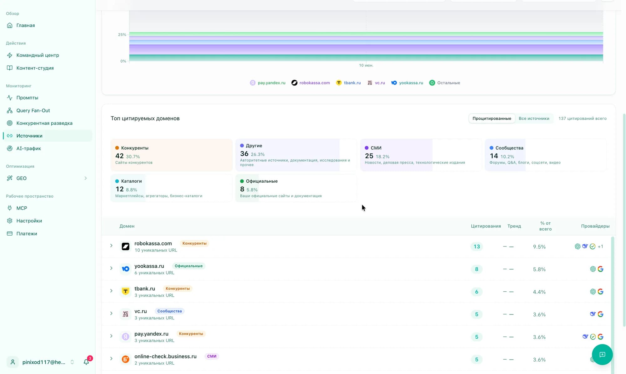This screenshot has width=626, height=374.
Task: Open the notifications bell with badge
Action: pyautogui.click(x=86, y=362)
